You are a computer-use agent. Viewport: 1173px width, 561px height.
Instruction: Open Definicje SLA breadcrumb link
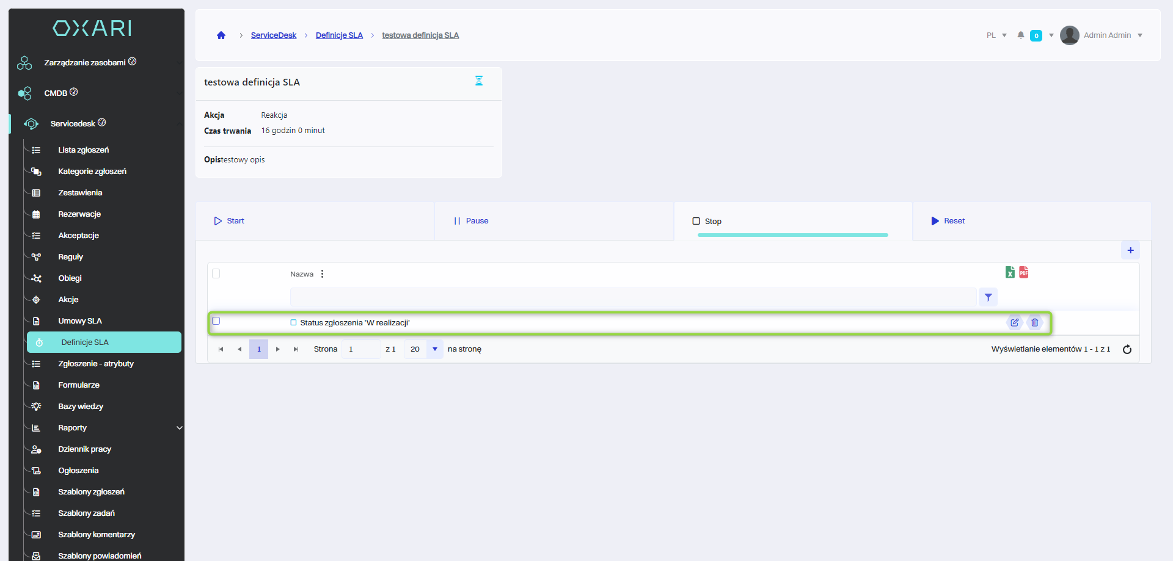click(x=339, y=35)
